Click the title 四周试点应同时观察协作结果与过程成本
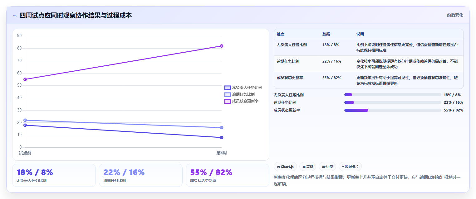The width and height of the screenshot is (476, 199). pos(76,15)
